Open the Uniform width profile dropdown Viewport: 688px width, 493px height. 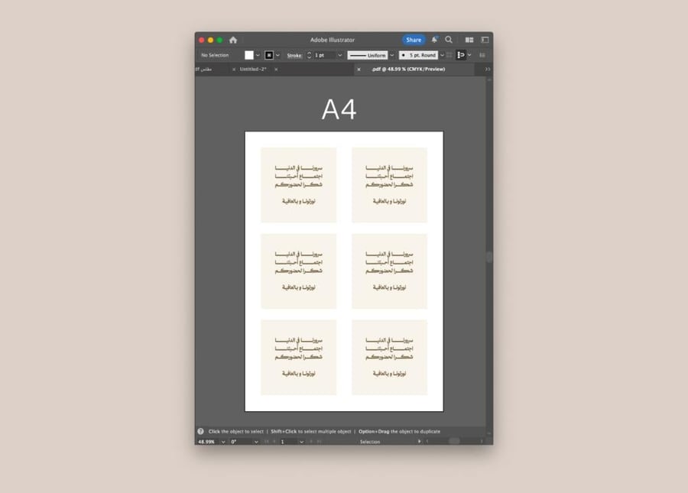pyautogui.click(x=392, y=55)
